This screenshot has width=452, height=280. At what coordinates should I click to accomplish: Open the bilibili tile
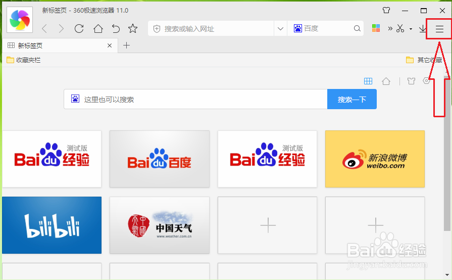tap(52, 225)
